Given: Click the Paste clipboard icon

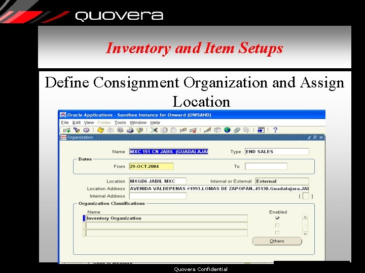Looking at the screenshot, I should (173, 130).
